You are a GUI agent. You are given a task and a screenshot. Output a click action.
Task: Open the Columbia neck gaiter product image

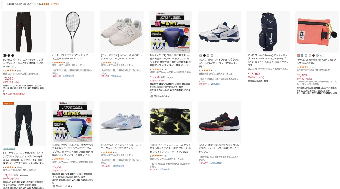pyautogui.click(x=170, y=122)
